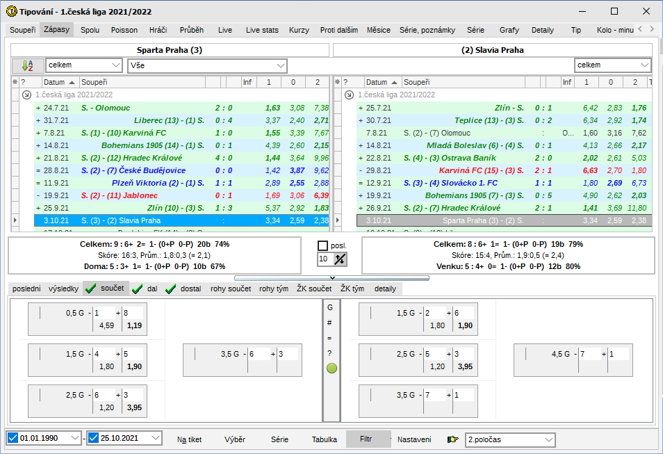The image size is (663, 454).
Task: Open the Vše filter dropdown
Action: pos(207,65)
